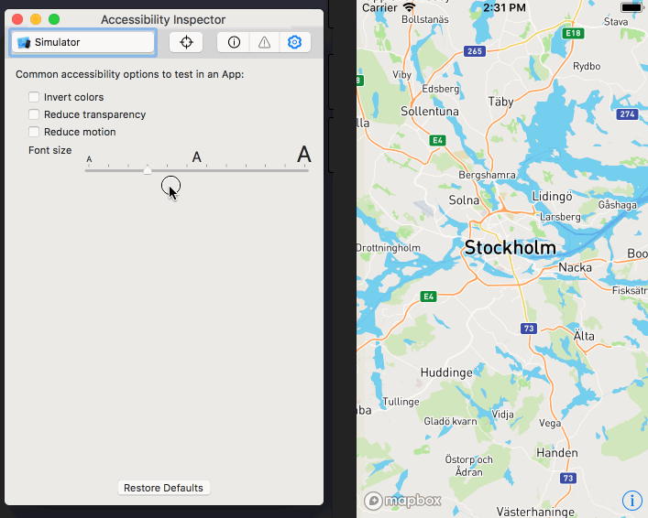Click the Västerhaninge map label
This screenshot has width=648, height=518.
(535, 512)
